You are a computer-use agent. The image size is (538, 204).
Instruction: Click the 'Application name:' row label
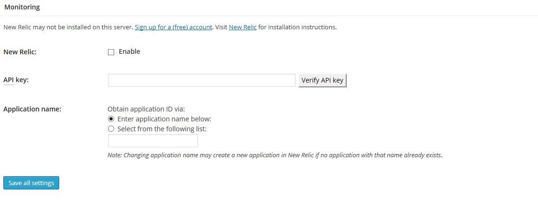click(x=32, y=109)
